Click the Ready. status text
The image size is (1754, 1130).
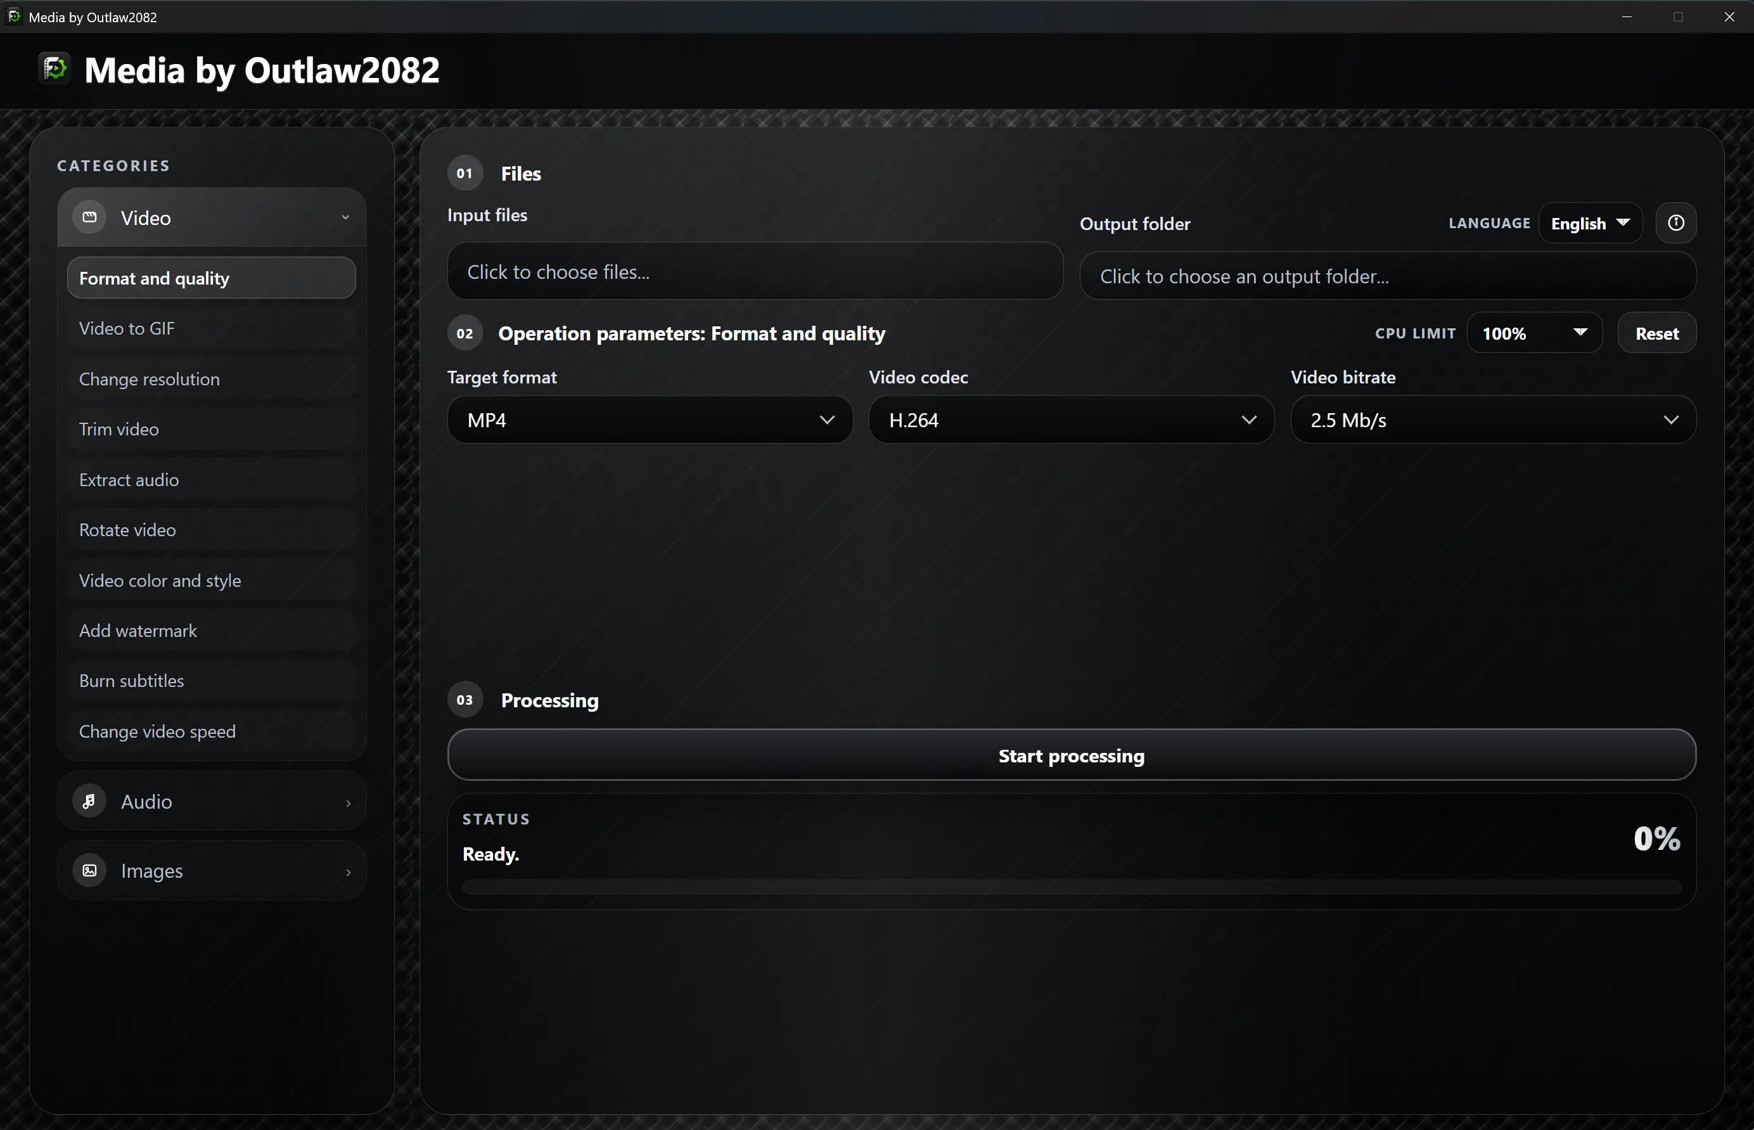[x=490, y=854]
